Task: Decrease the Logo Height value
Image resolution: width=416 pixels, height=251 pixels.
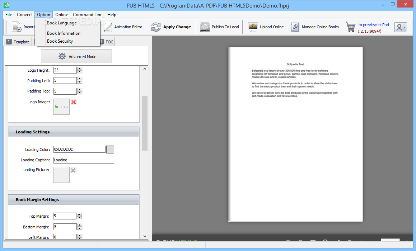Action: (x=80, y=72)
